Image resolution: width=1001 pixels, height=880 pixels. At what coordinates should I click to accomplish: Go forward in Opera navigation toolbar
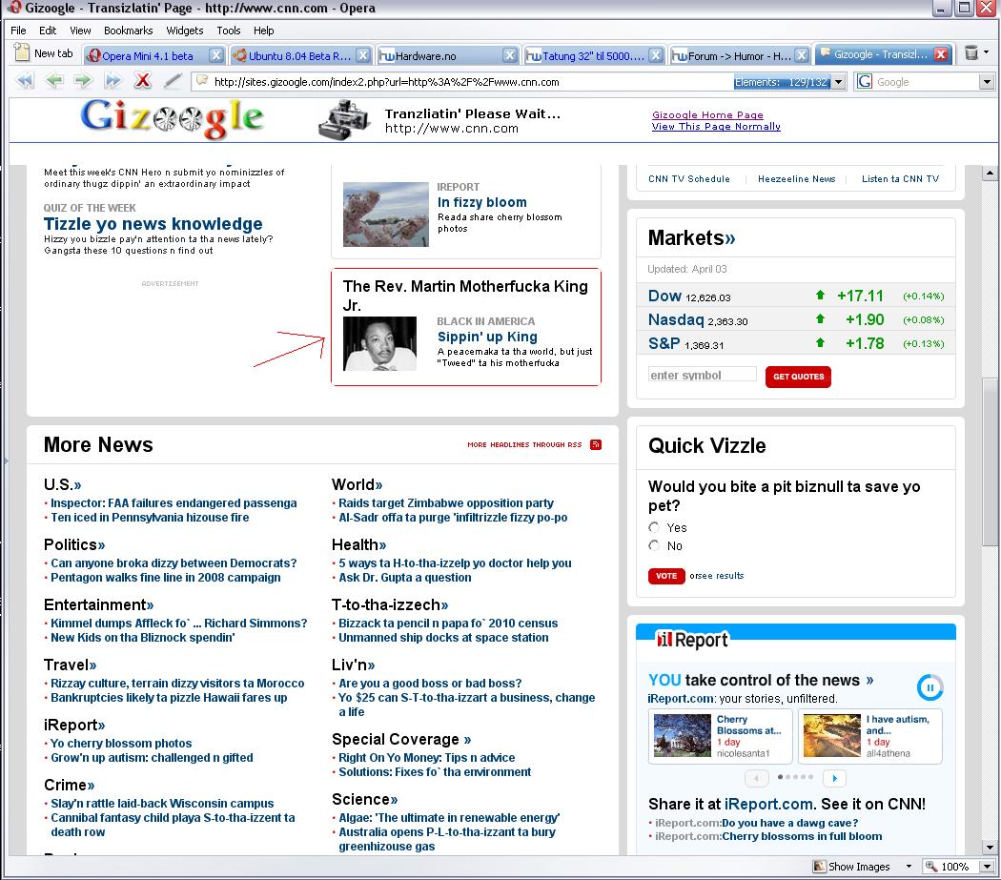point(83,81)
